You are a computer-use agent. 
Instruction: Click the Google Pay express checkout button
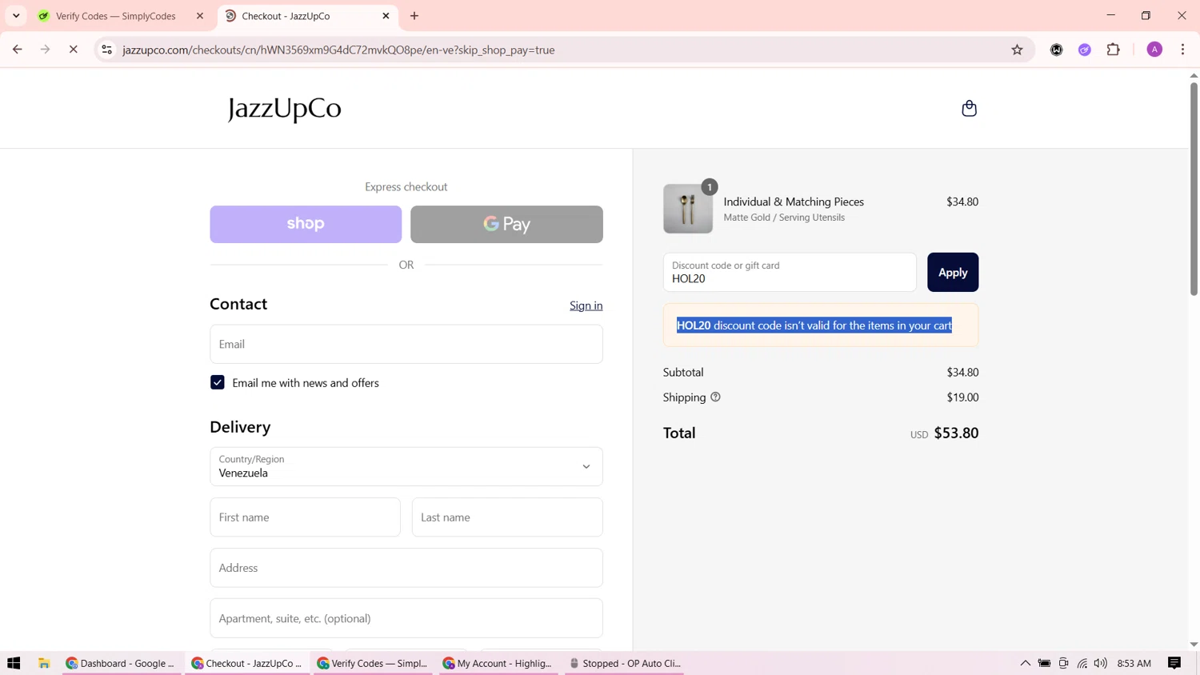pos(506,224)
